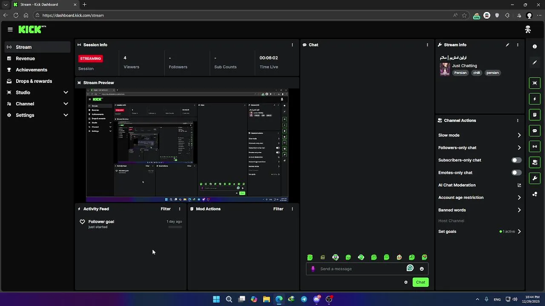This screenshot has width=545, height=306.
Task: Toggle the wrench stream info widget in right rail
Action: 535,178
